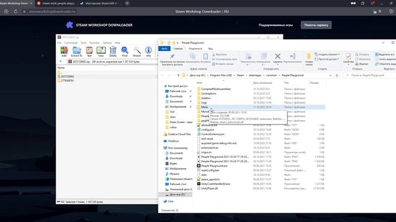Sort by the Name column in WinRAR

pyautogui.click(x=61, y=68)
